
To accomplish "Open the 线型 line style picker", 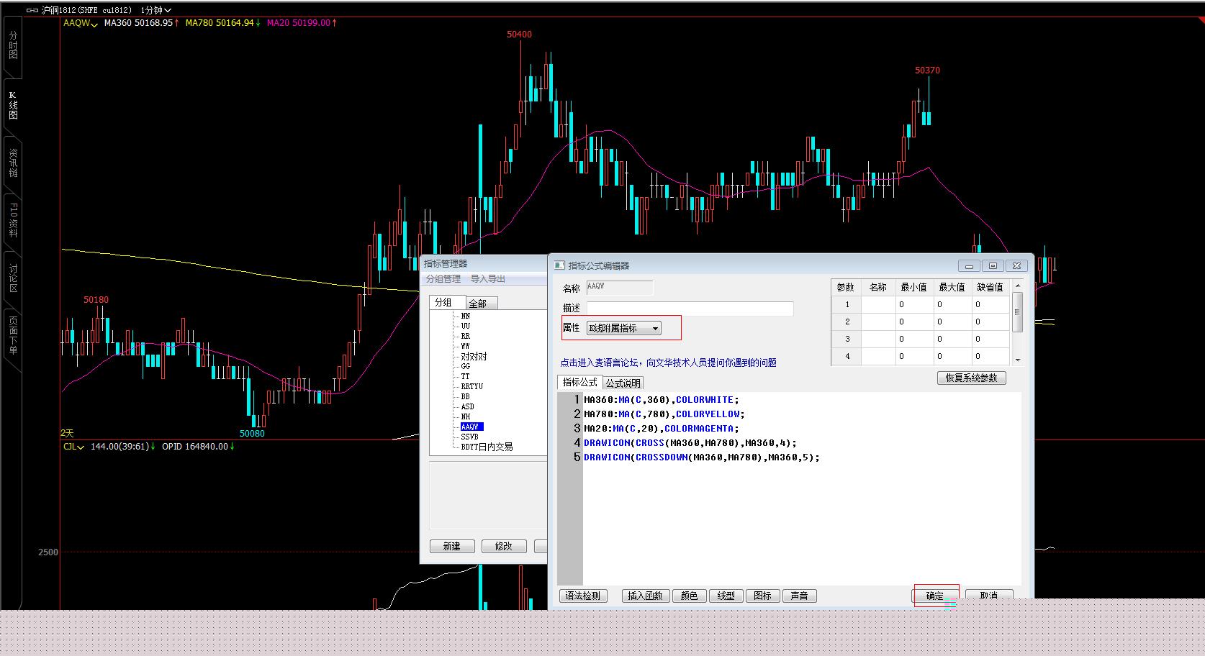I will 726,596.
